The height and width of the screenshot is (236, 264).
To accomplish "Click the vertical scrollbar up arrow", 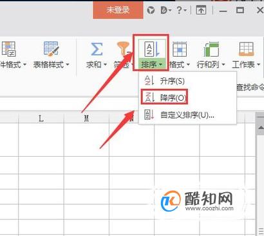I will click(x=261, y=128).
